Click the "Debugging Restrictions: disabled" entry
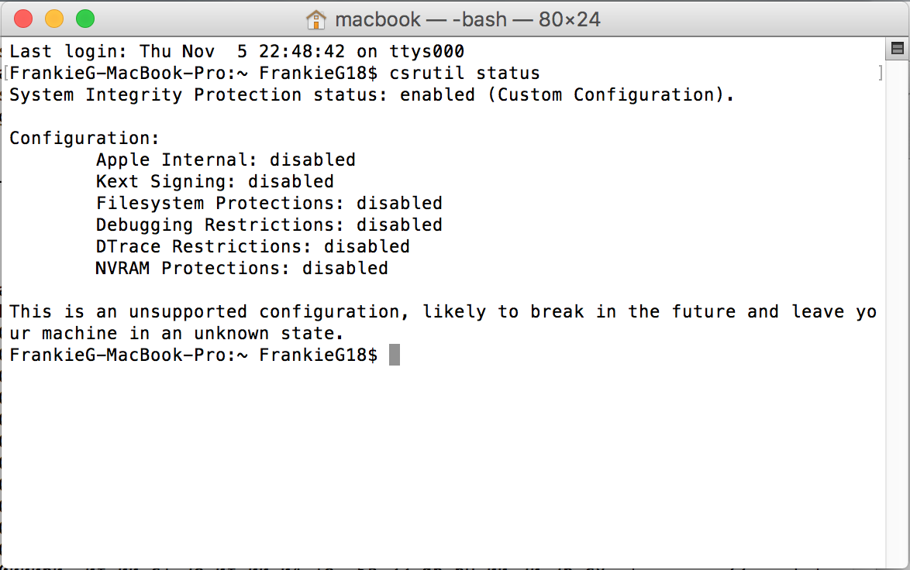The image size is (910, 570). coord(269,225)
